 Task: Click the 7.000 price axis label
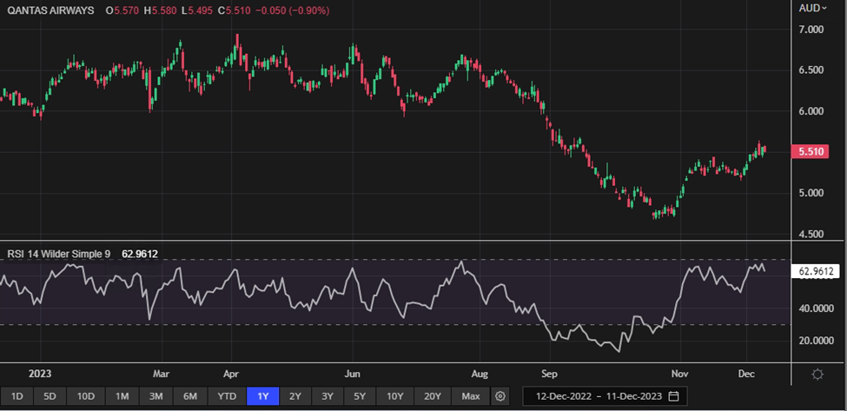point(811,30)
